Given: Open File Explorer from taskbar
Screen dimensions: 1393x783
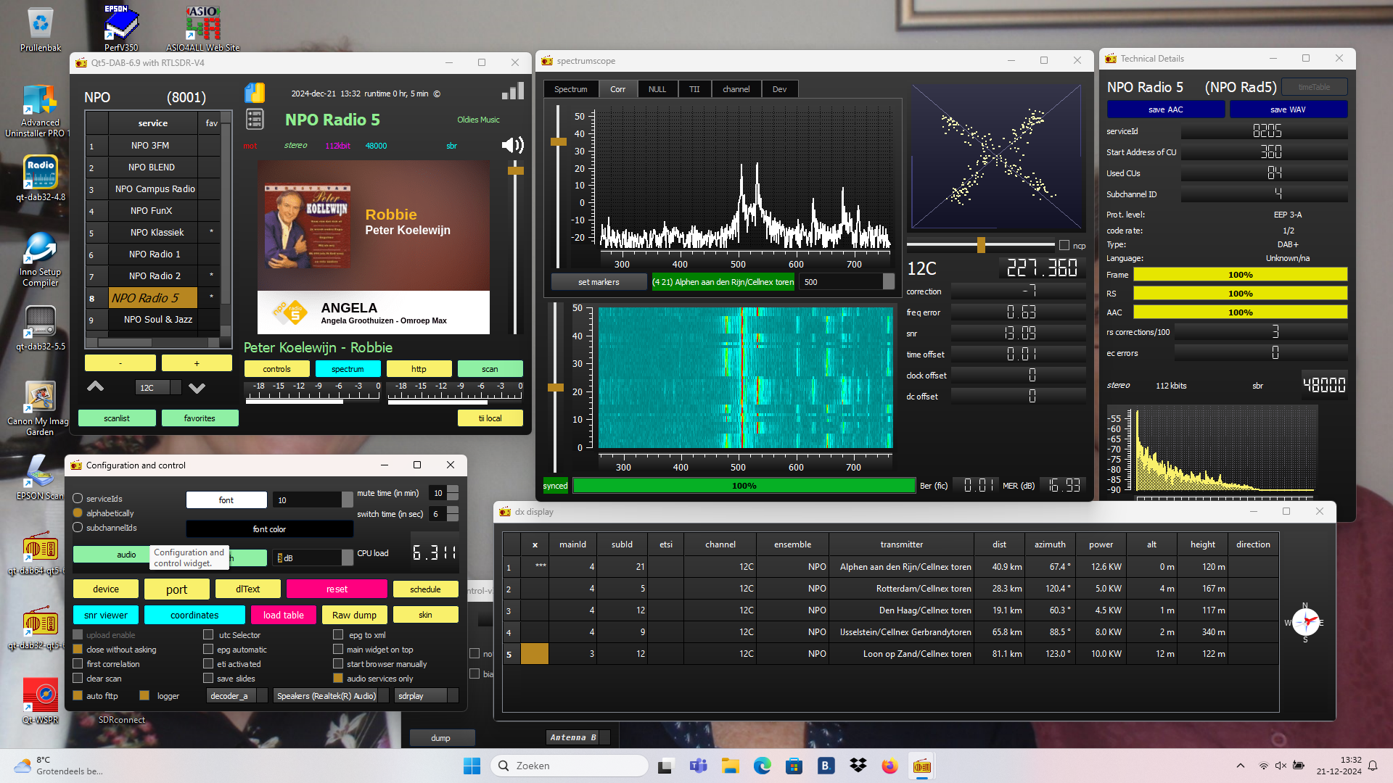Looking at the screenshot, I should [730, 766].
